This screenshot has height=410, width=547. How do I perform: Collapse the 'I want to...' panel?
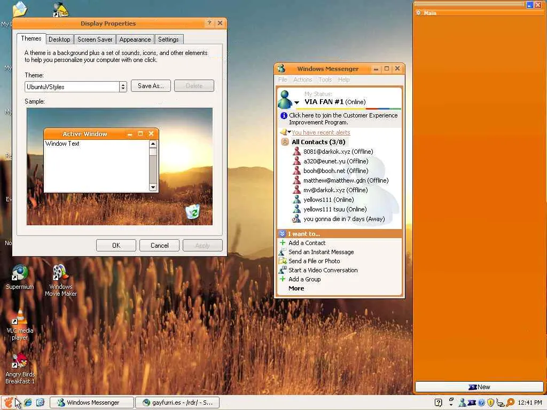pos(282,234)
